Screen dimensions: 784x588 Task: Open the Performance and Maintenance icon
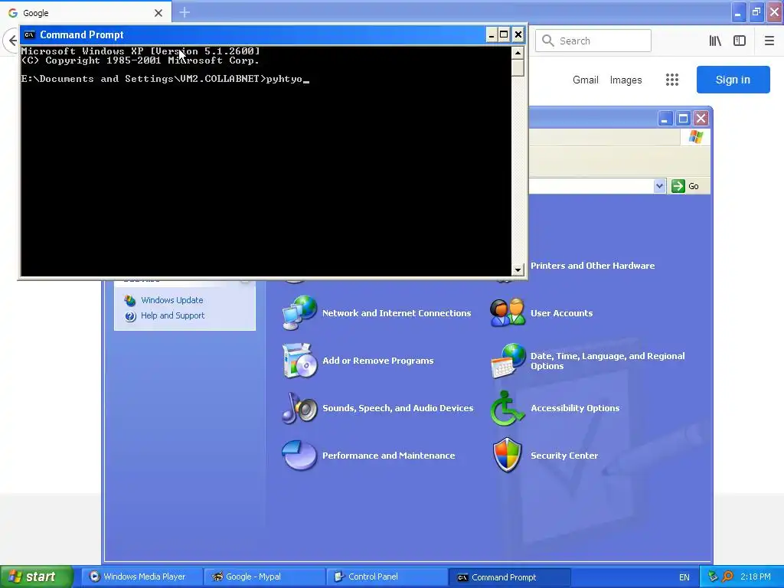tap(299, 456)
